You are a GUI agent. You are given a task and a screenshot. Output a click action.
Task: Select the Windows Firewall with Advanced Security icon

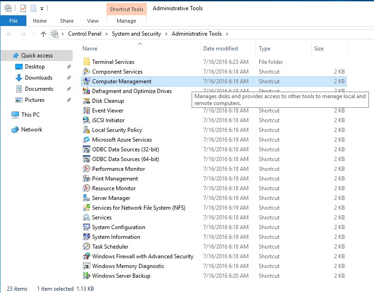click(x=86, y=256)
